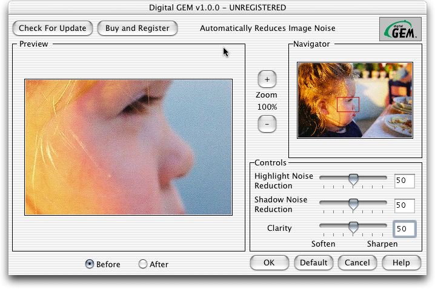Select the After preview radio button
The height and width of the screenshot is (289, 435).
tap(142, 264)
